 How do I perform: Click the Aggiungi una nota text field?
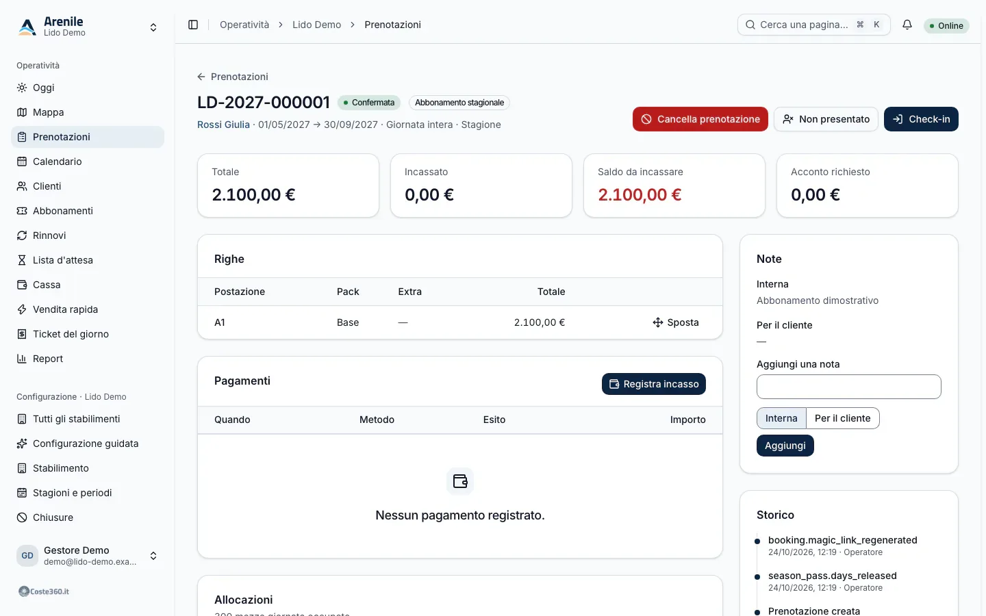(849, 387)
